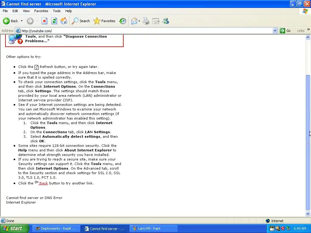311x233 pixels.
Task: Click the network diagnose icon in red box
Action: (15, 39)
